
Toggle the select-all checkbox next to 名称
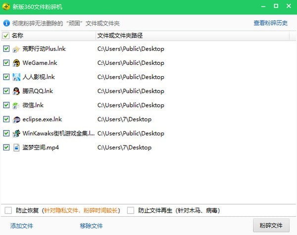[x=6, y=36]
